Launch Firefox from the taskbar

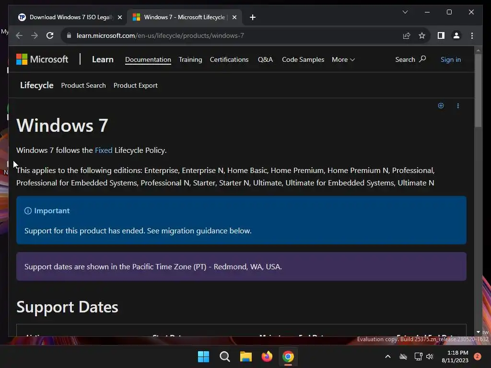coord(267,356)
